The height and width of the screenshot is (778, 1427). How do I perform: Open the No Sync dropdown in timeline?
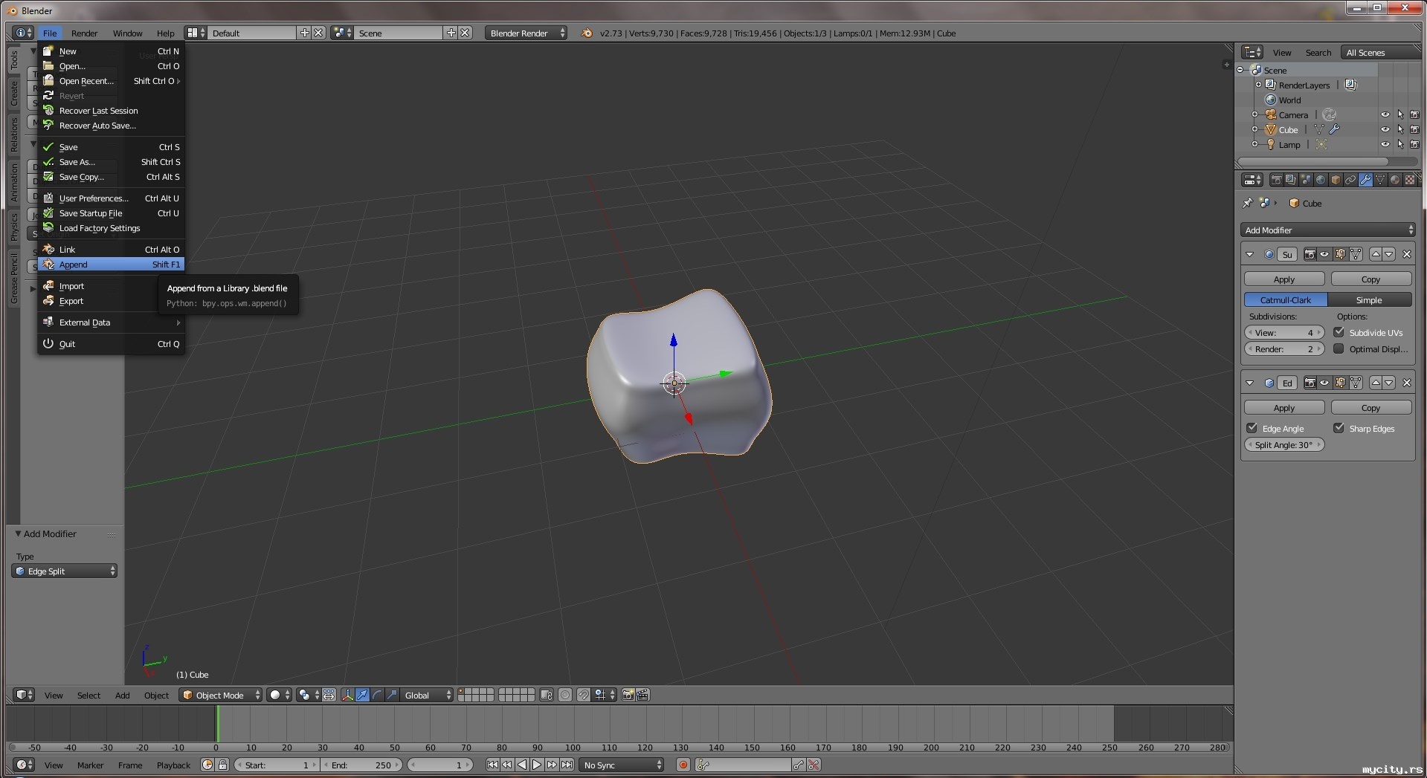click(622, 765)
